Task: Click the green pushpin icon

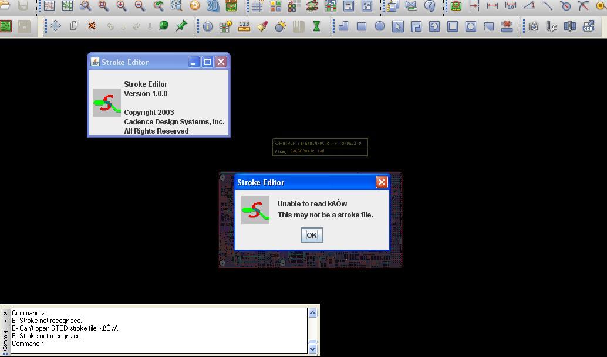Action: coord(181,26)
